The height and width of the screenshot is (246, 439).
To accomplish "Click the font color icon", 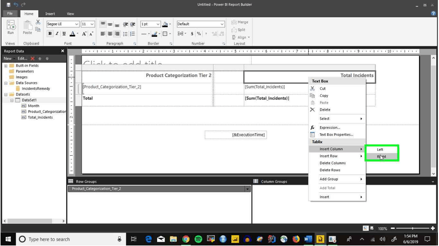I will point(72,34).
